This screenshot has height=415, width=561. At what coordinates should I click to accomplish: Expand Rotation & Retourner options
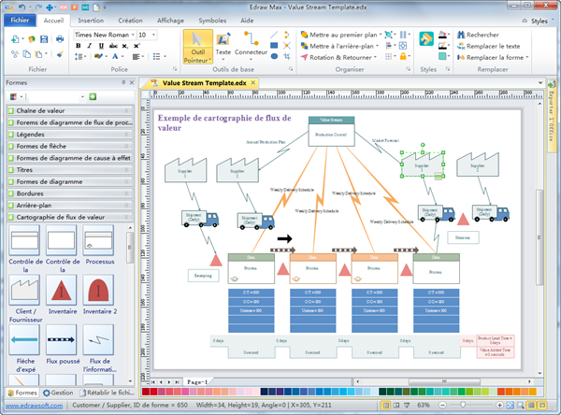(377, 56)
